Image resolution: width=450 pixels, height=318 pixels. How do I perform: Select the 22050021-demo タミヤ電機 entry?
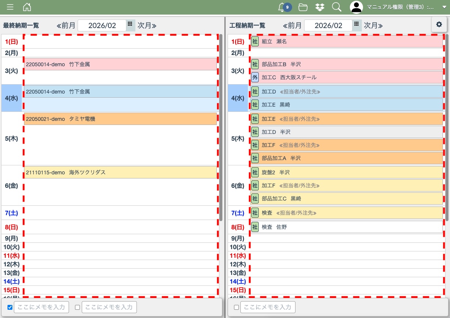pyautogui.click(x=120, y=119)
